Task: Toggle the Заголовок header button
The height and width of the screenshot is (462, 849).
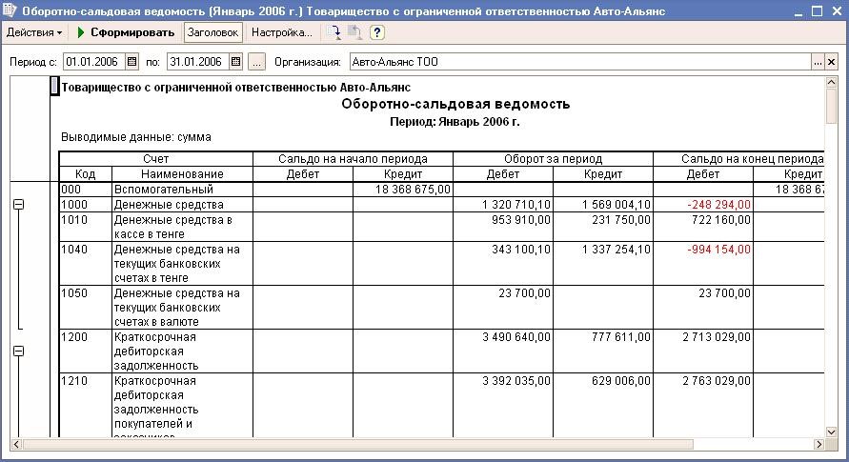Action: 212,32
